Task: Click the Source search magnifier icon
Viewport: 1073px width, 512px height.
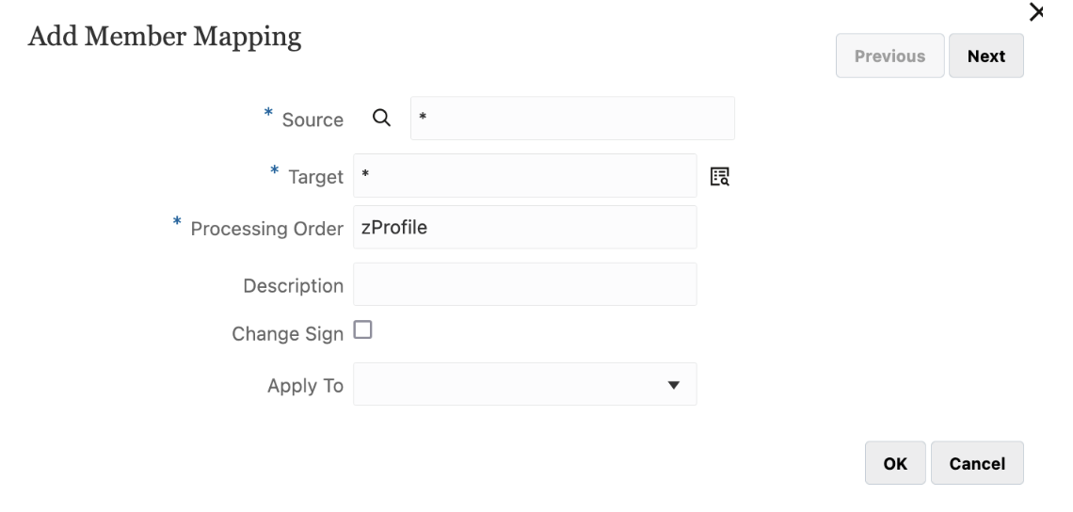Action: (381, 119)
